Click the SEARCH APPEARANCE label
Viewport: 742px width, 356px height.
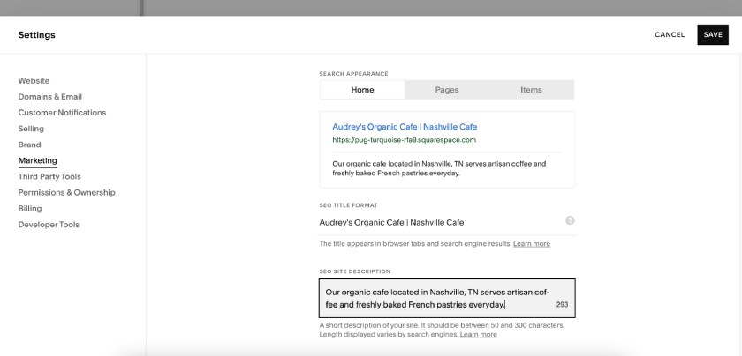(x=353, y=74)
